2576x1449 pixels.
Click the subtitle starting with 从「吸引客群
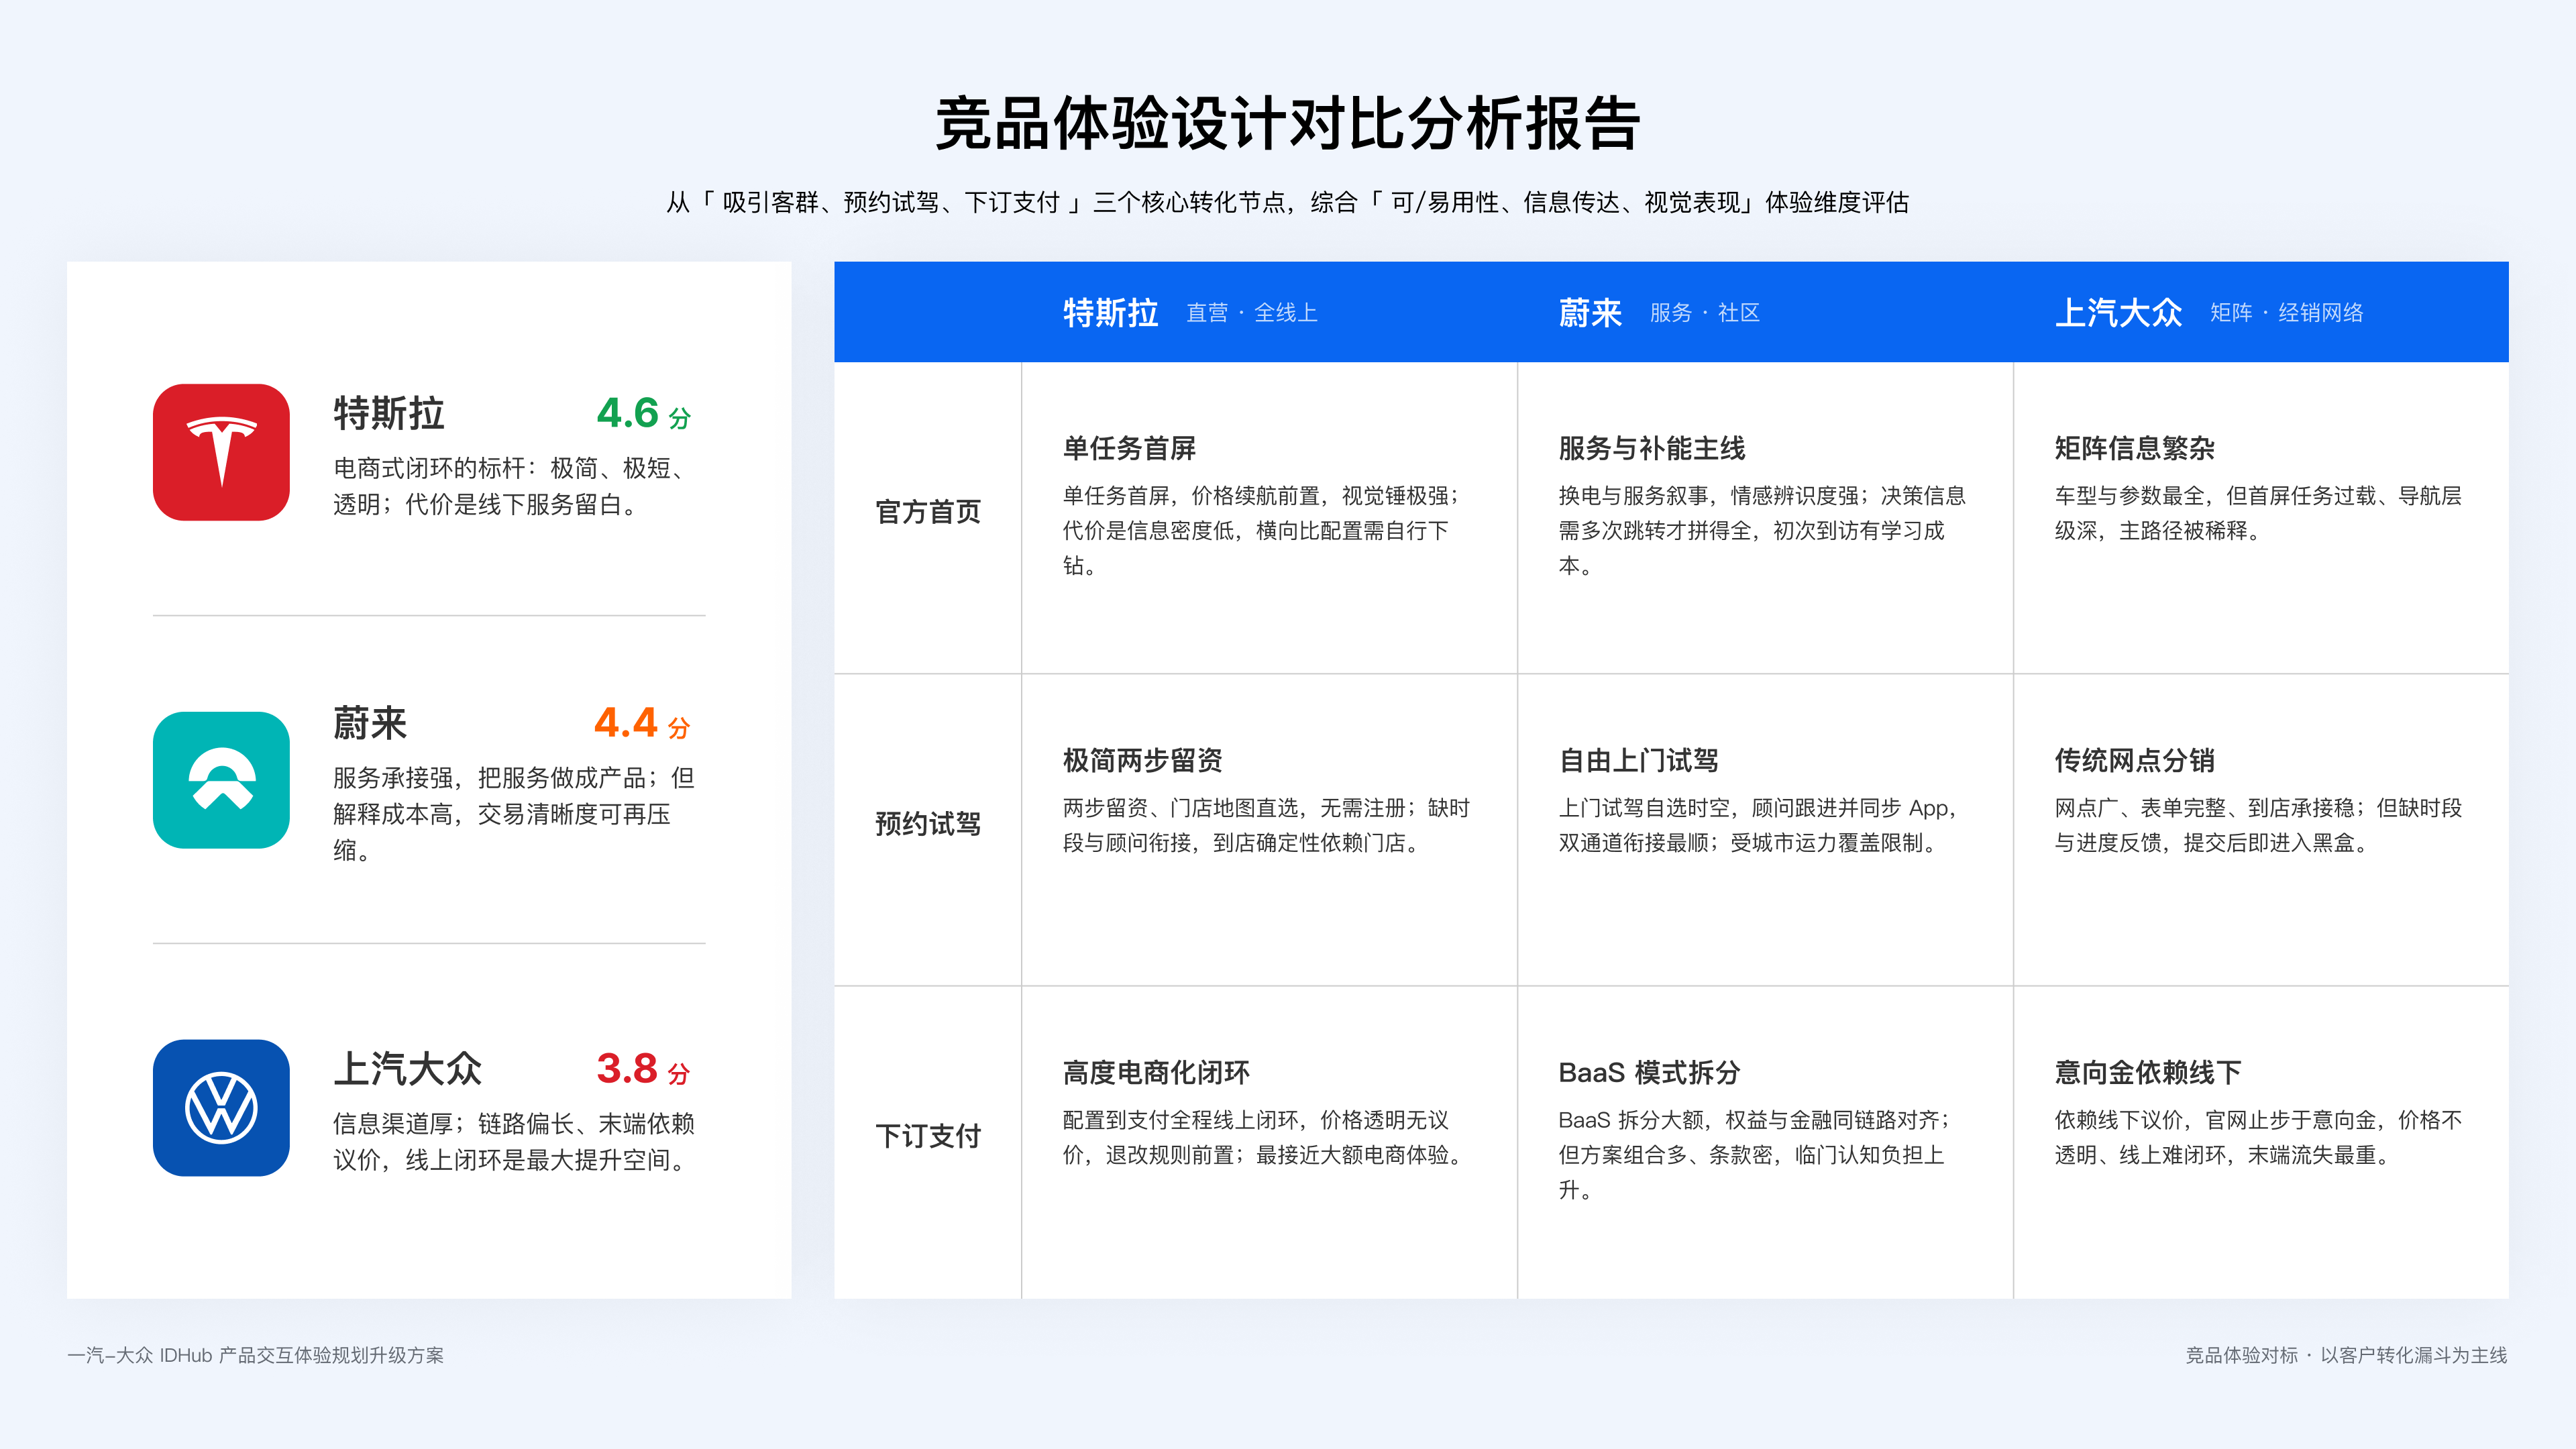pyautogui.click(x=1288, y=202)
